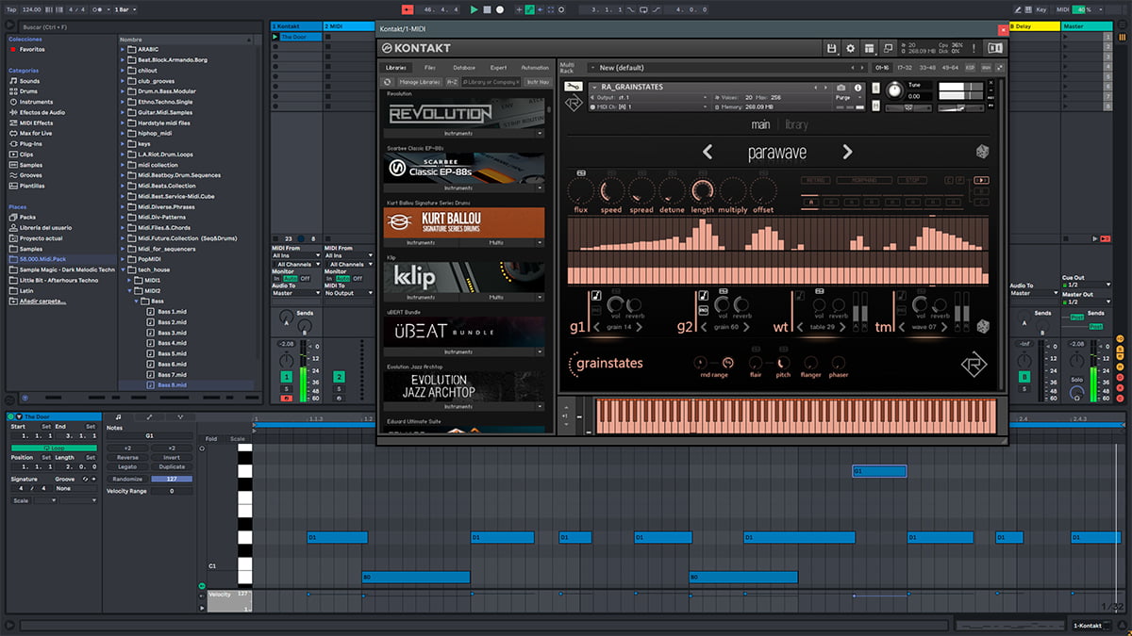Go to previous preset before parawave
The image size is (1132, 636).
click(x=707, y=152)
